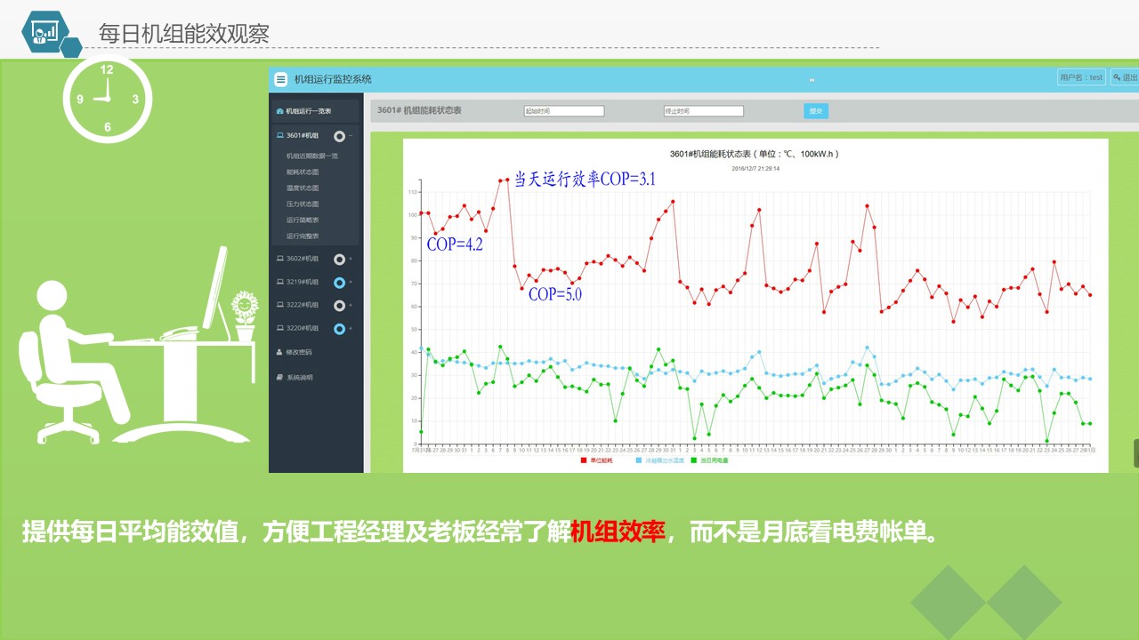Viewport: 1139px width, 640px height.
Task: Select the 3219#机组 tree entry
Action: click(302, 282)
